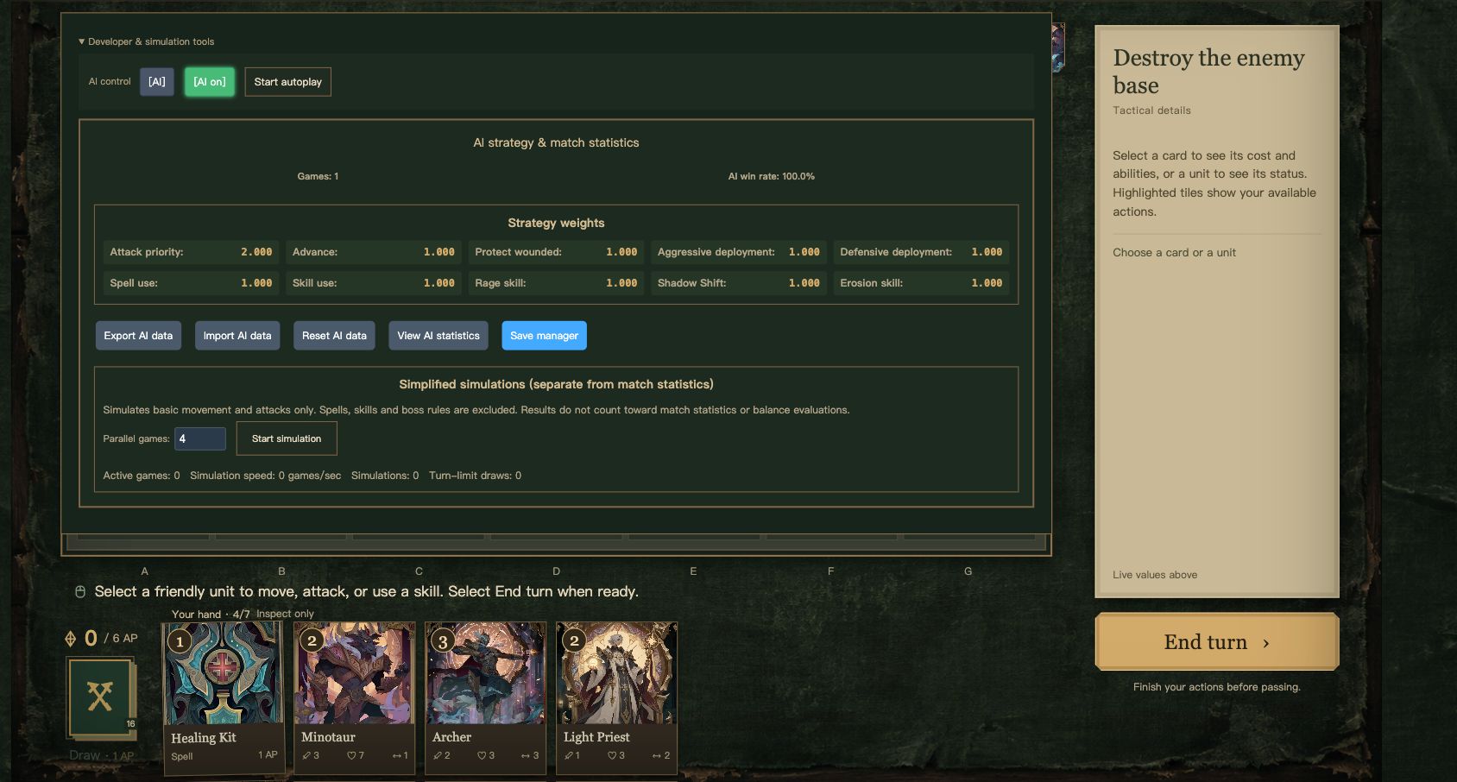This screenshot has height=782, width=1457.
Task: Select the Light Priest card
Action: click(617, 698)
